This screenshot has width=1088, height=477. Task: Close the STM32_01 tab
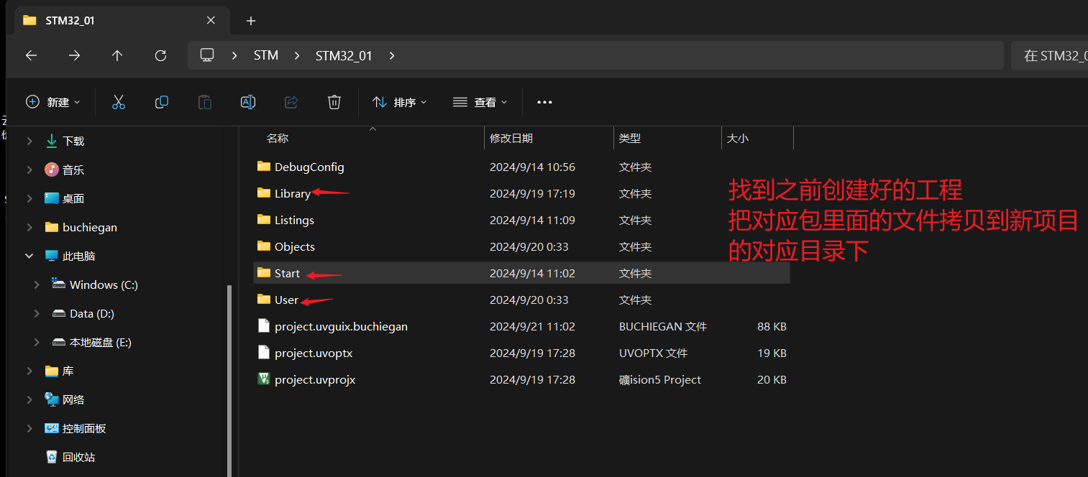[x=211, y=20]
